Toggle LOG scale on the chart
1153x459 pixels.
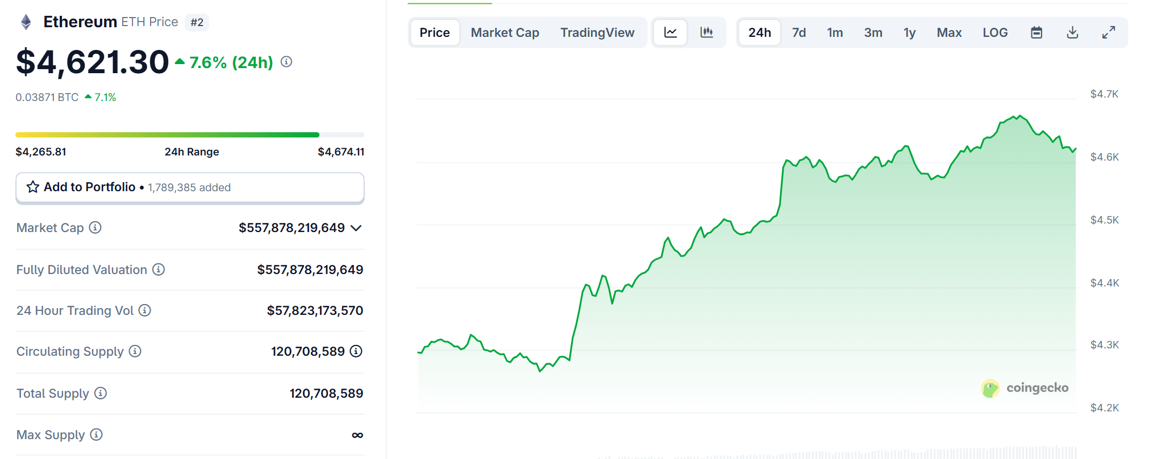pyautogui.click(x=996, y=32)
